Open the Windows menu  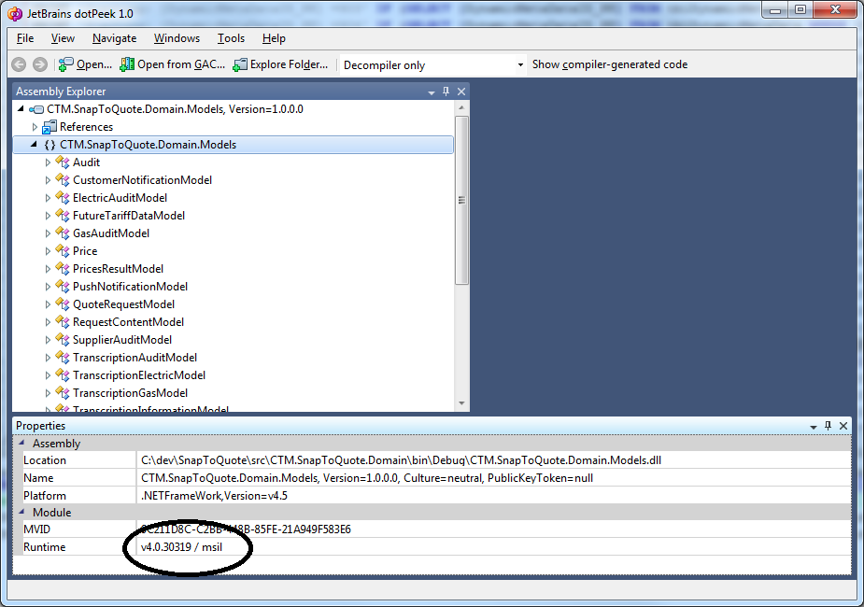pos(177,38)
